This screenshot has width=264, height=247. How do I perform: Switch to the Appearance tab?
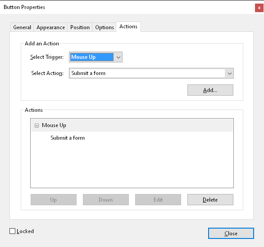(x=50, y=27)
